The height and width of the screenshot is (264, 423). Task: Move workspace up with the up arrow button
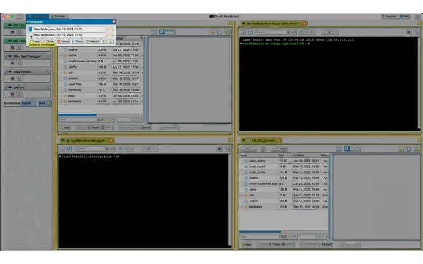104,41
